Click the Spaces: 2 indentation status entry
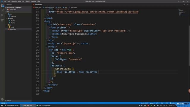 [152, 103]
